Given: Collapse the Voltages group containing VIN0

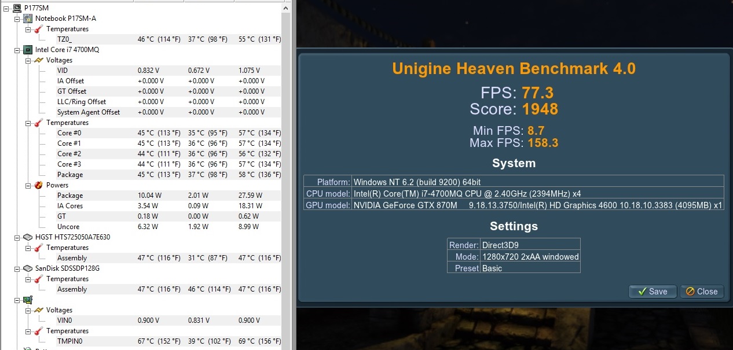Looking at the screenshot, I should click(28, 310).
